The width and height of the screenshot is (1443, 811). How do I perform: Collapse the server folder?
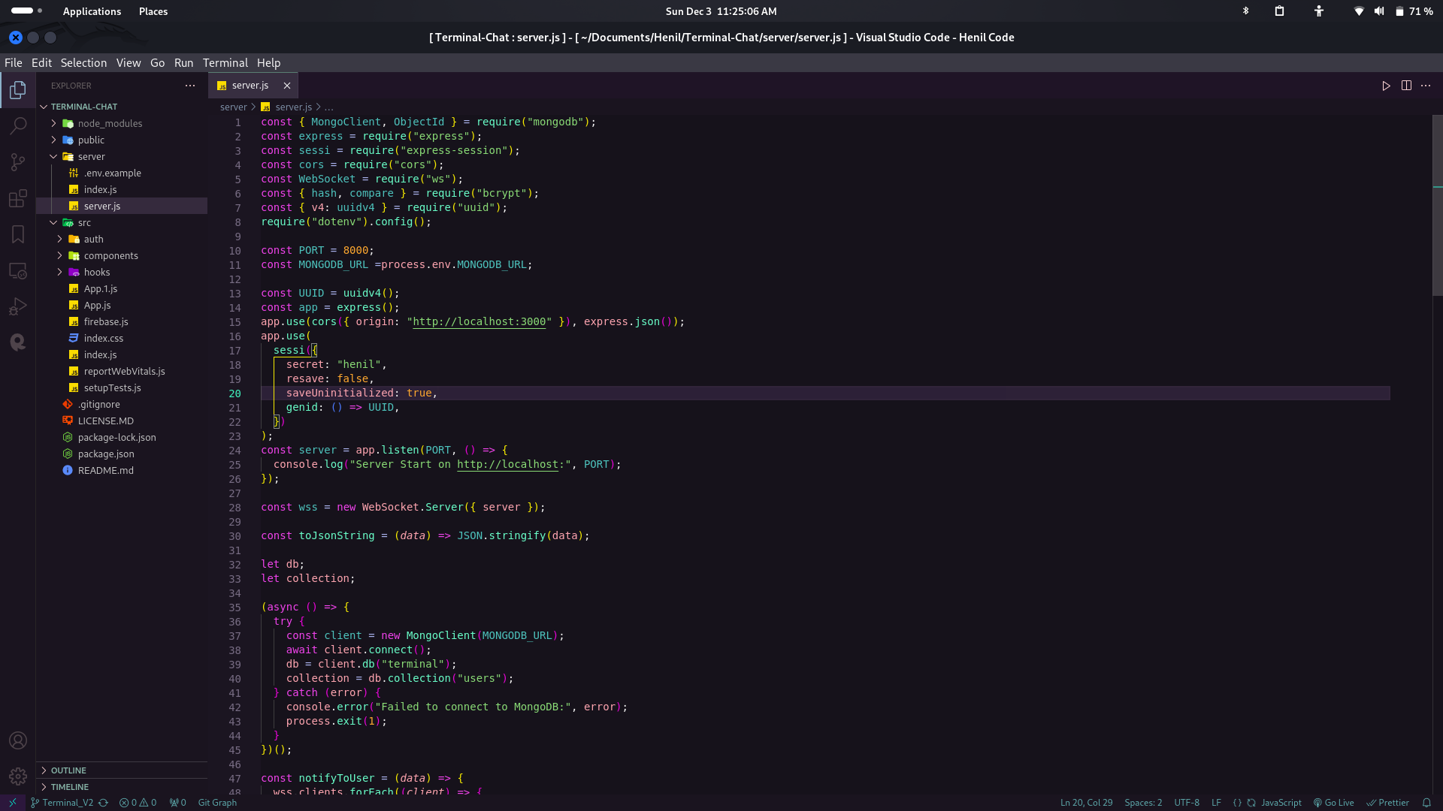click(x=91, y=156)
